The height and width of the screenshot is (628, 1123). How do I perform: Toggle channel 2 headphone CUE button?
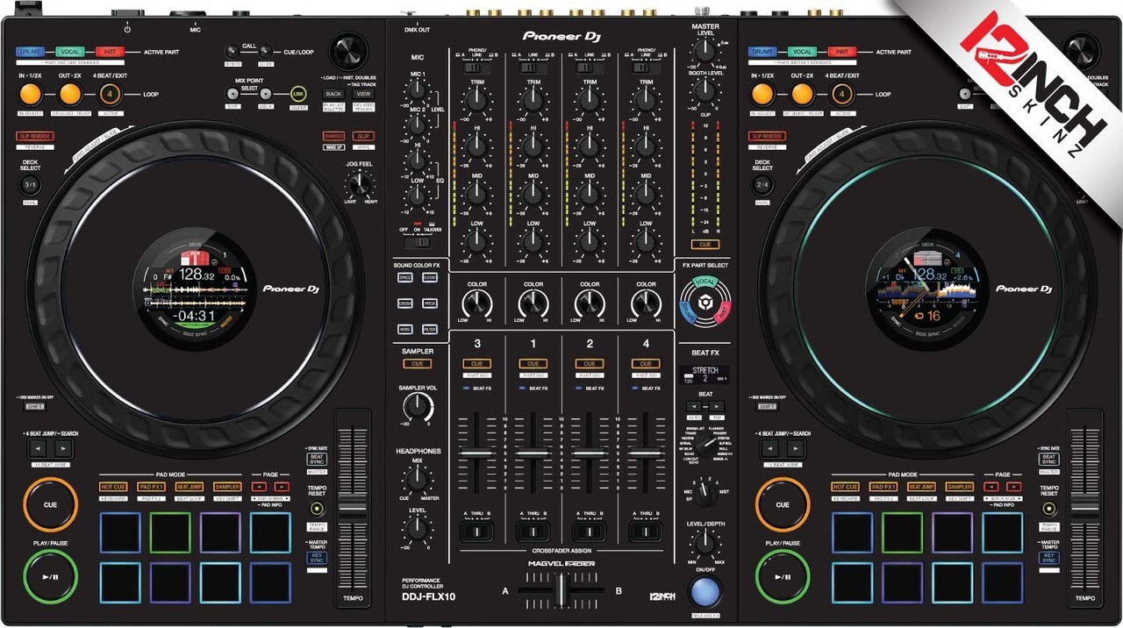(590, 364)
